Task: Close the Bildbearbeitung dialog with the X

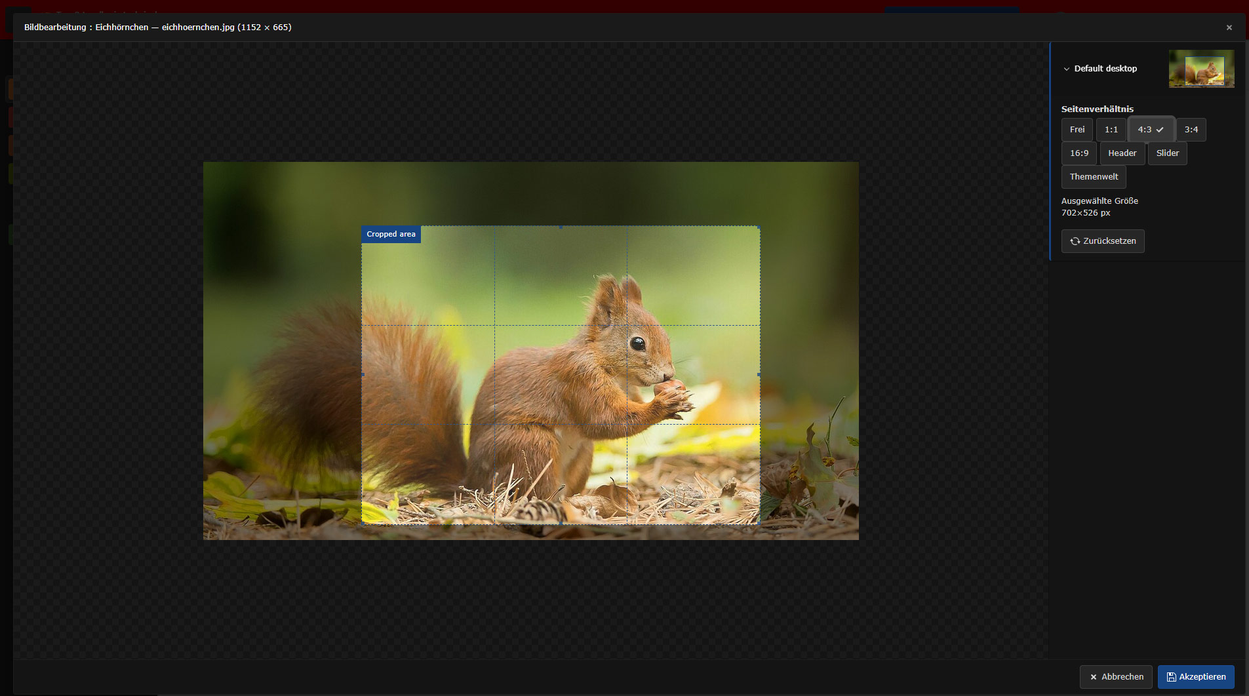Action: click(1229, 28)
